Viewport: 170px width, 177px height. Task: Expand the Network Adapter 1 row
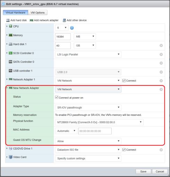coord(7,79)
